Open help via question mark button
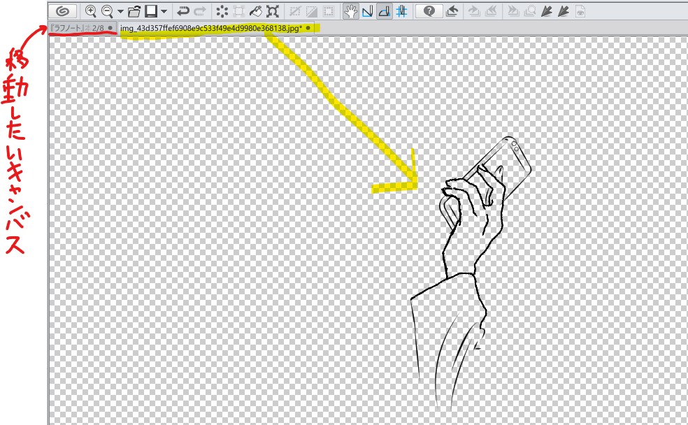Viewport: 688px width, 425px height. [429, 11]
